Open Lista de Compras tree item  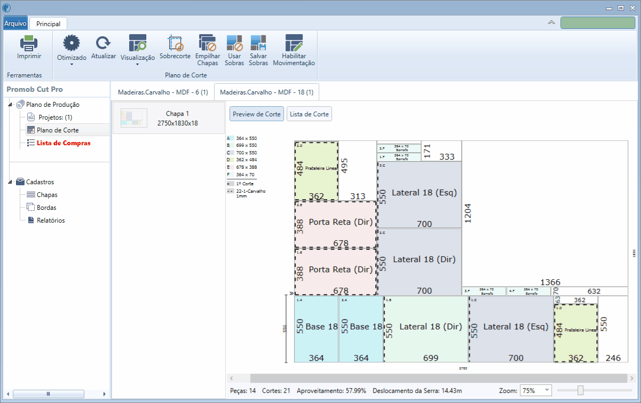point(64,143)
